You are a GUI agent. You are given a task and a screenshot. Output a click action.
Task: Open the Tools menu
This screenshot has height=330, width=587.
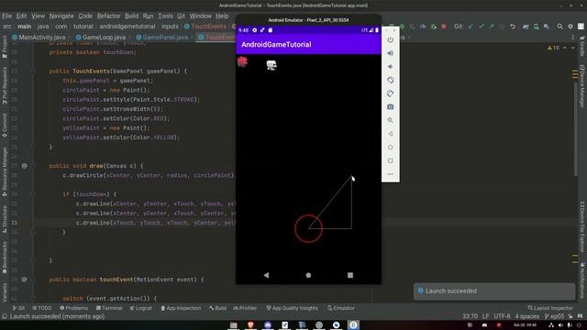[165, 16]
